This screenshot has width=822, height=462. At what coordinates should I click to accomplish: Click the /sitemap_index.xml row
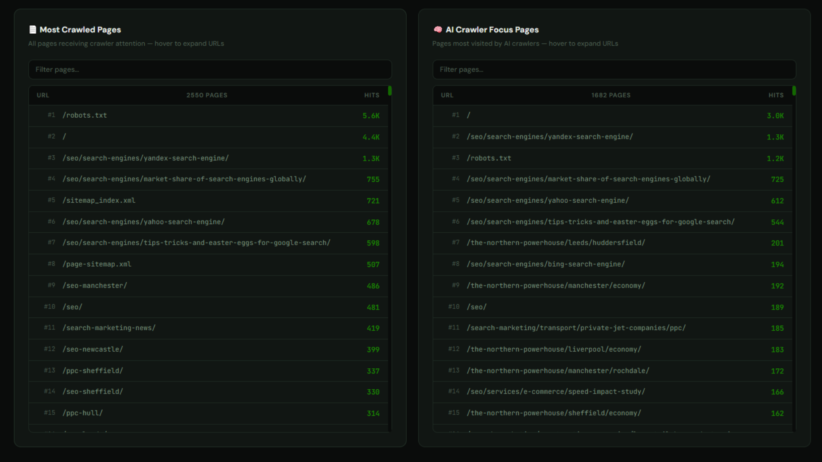pos(208,201)
